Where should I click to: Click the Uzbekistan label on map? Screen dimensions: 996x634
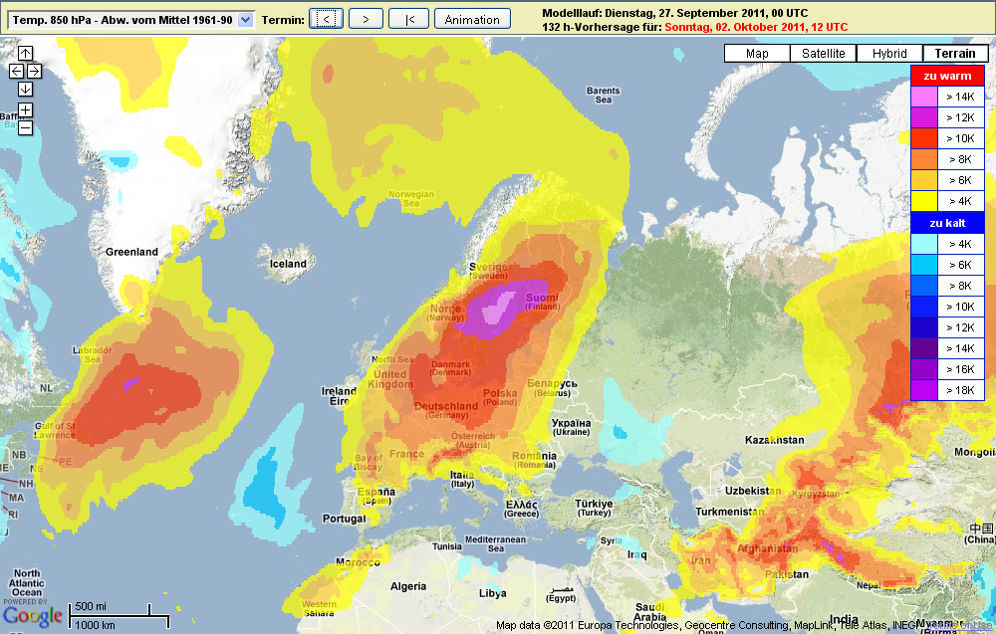pyautogui.click(x=753, y=491)
